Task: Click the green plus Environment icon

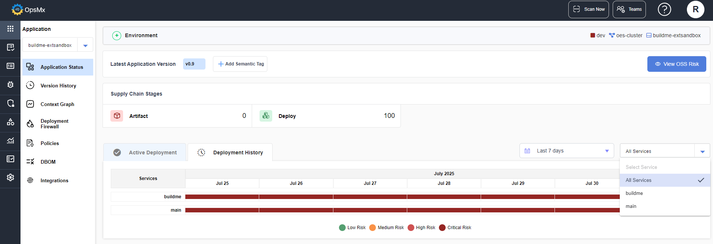Action: tap(117, 35)
